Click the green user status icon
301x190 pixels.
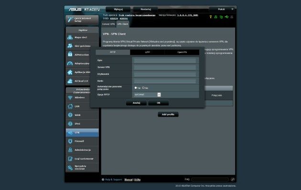point(215,17)
